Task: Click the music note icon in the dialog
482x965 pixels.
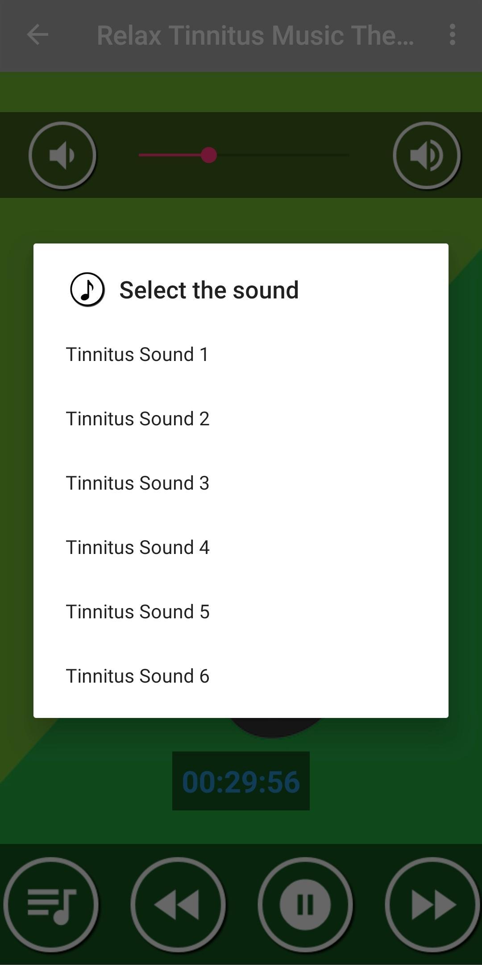Action: (x=87, y=289)
